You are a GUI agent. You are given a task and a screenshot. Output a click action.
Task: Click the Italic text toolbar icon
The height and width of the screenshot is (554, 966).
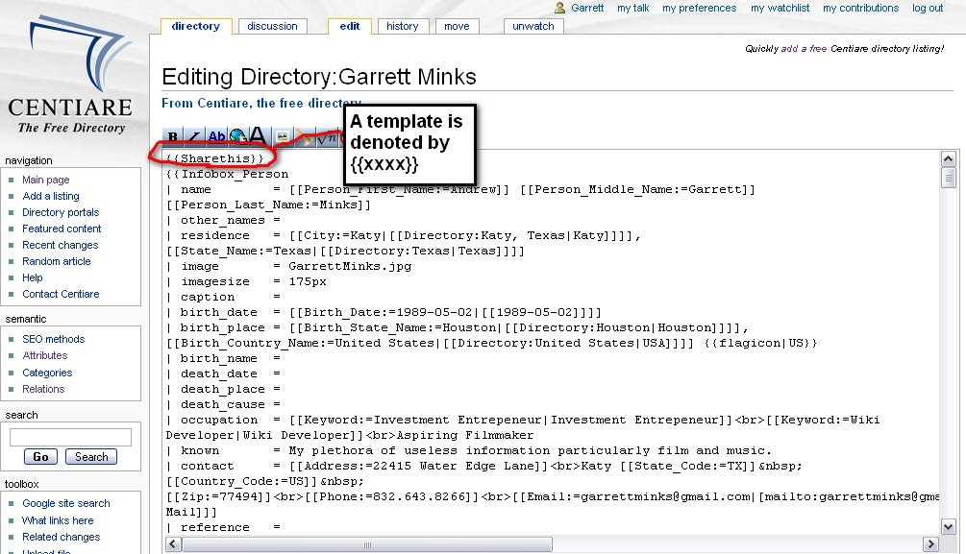point(194,137)
